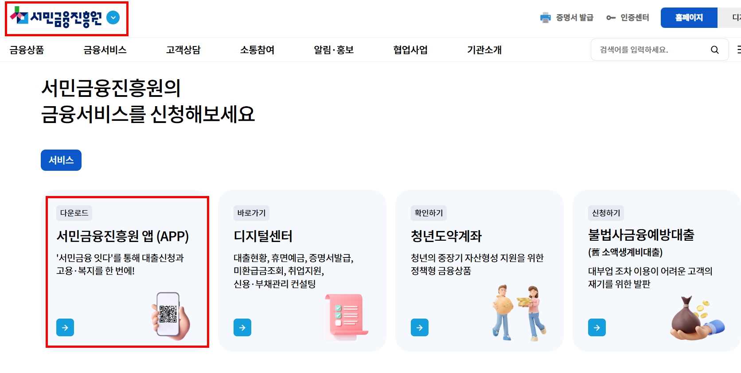The height and width of the screenshot is (373, 741).
Task: Click the arrow on the 디지털센터 card
Action: 242,327
